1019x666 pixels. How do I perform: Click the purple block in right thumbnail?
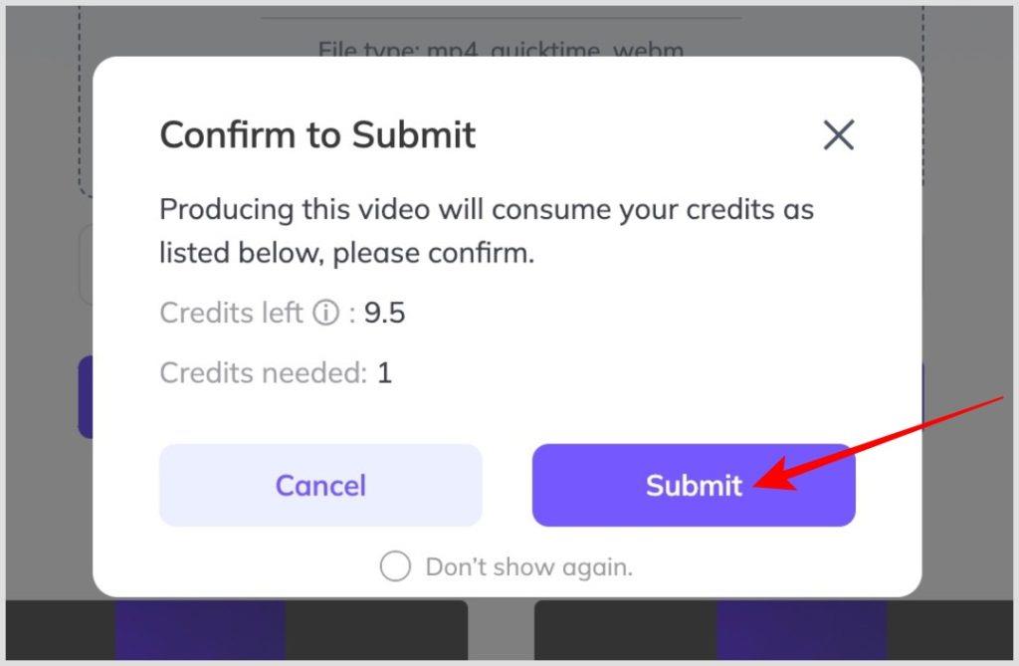pyautogui.click(x=801, y=629)
